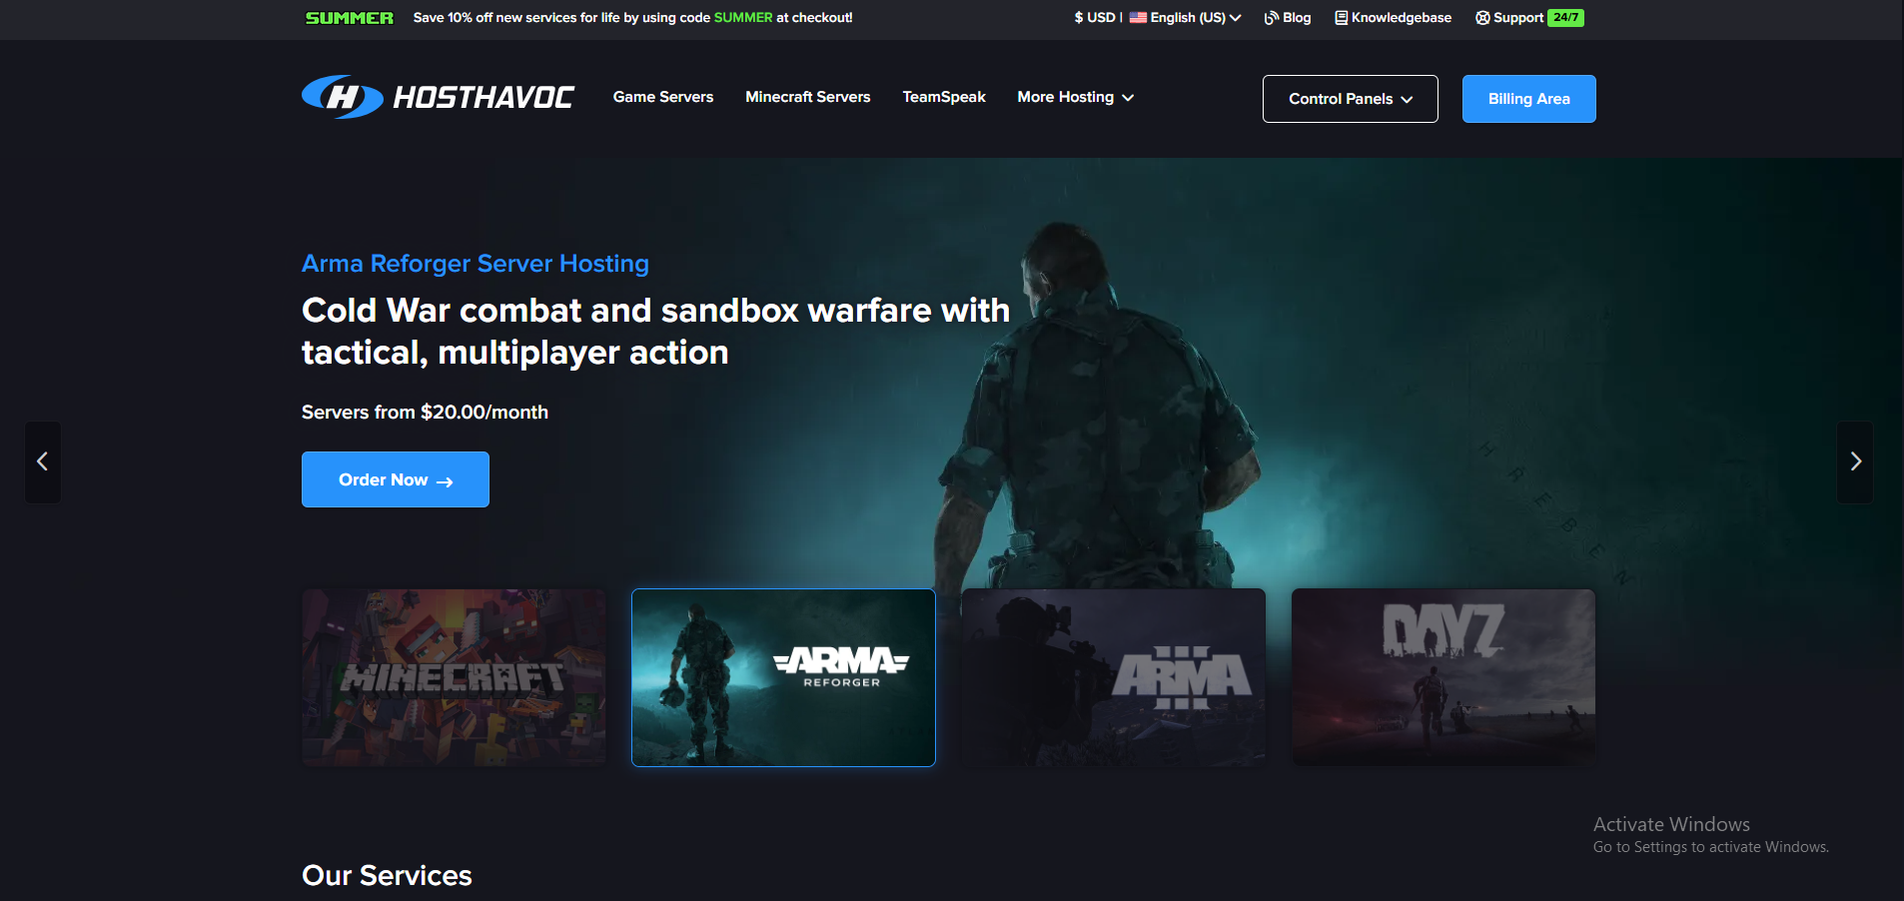
Task: Click the Billing Area button
Action: [x=1529, y=99]
